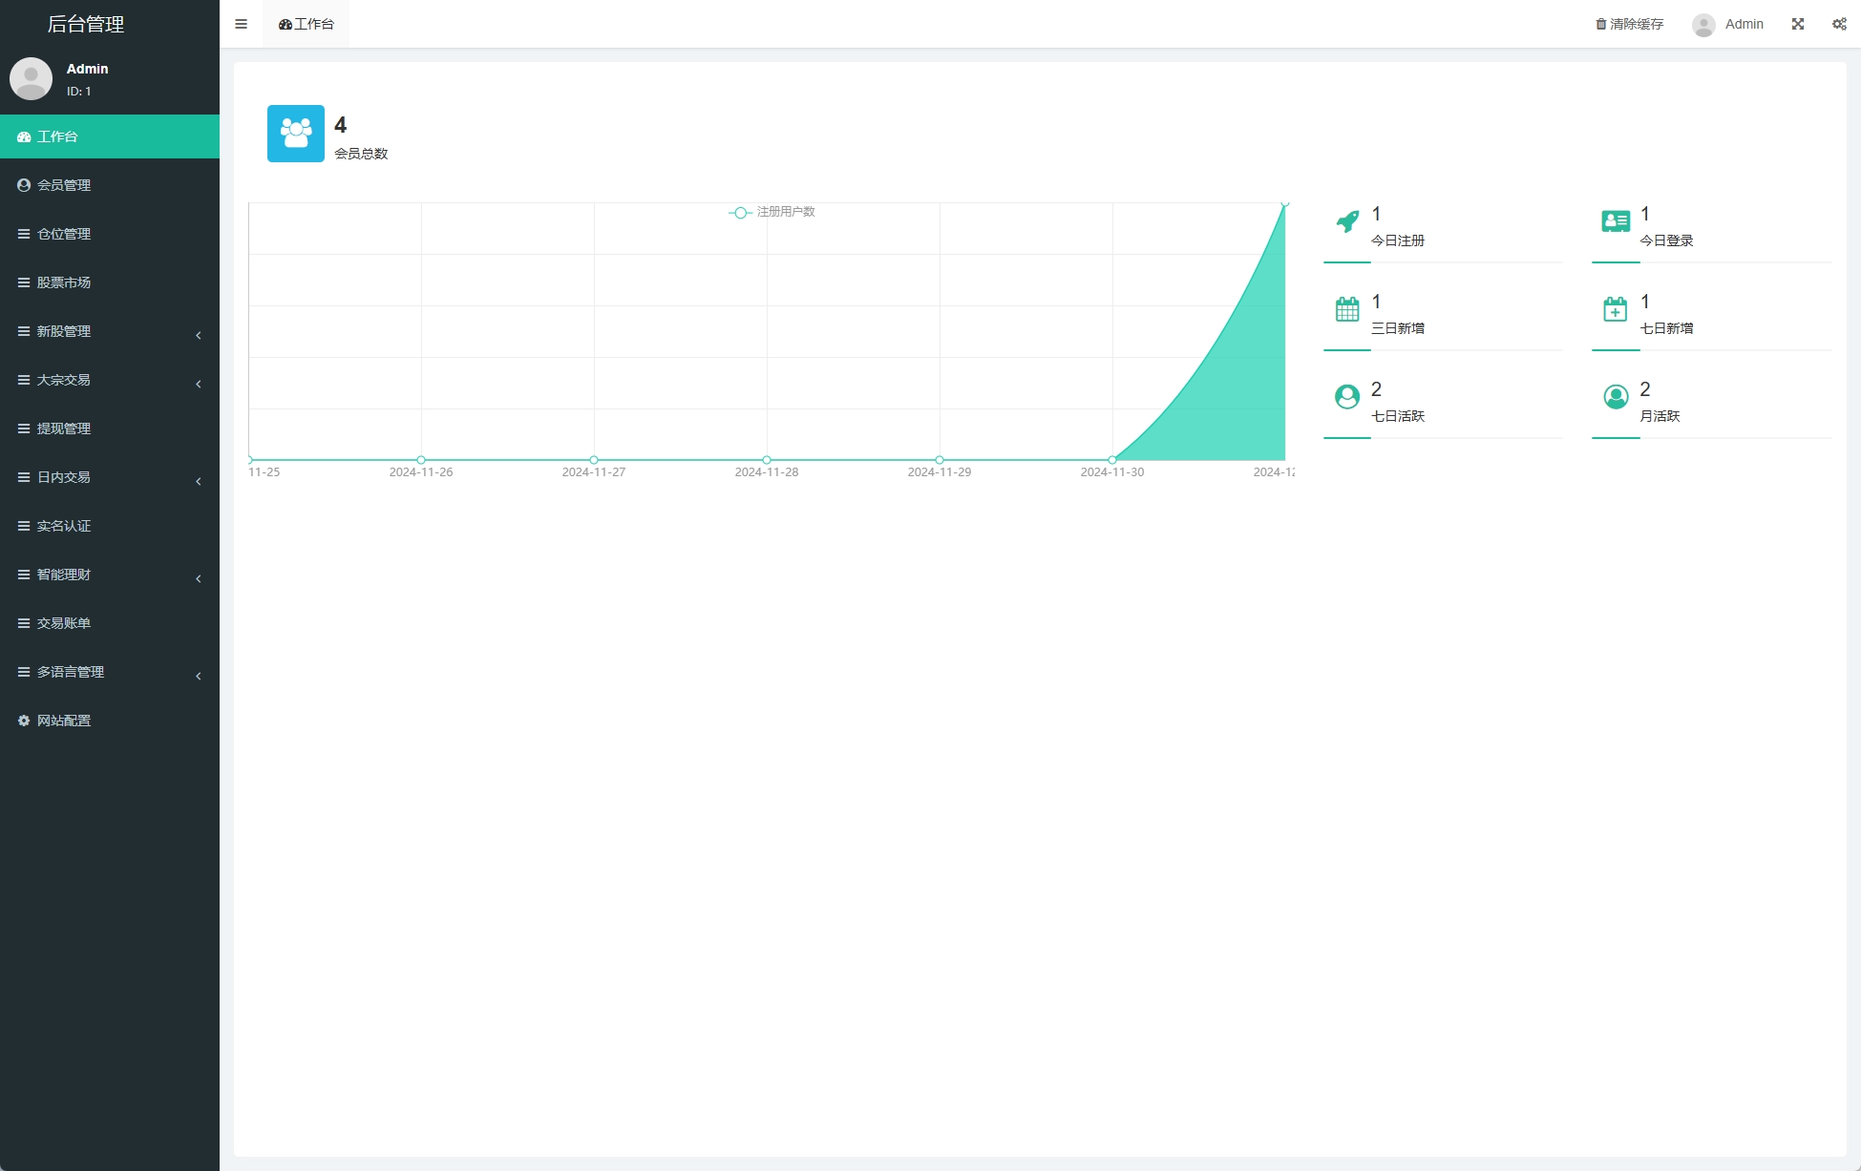The image size is (1861, 1171).
Task: Click the user icon for 七日活跃
Action: click(x=1347, y=397)
